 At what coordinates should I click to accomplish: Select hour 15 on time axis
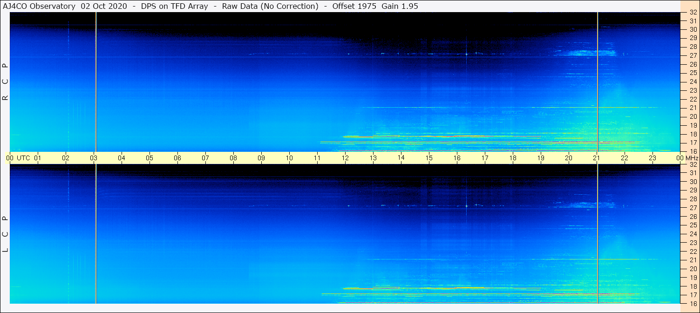click(x=429, y=158)
